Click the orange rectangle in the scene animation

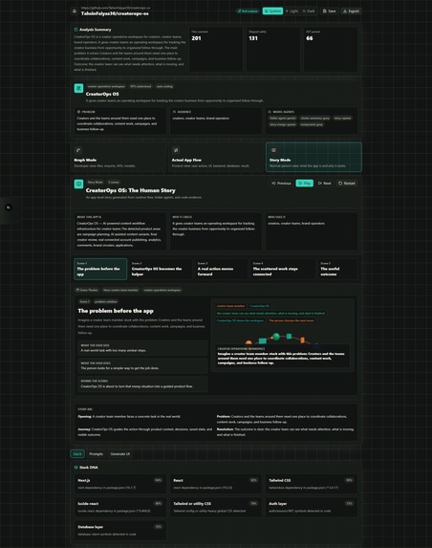click(302, 340)
